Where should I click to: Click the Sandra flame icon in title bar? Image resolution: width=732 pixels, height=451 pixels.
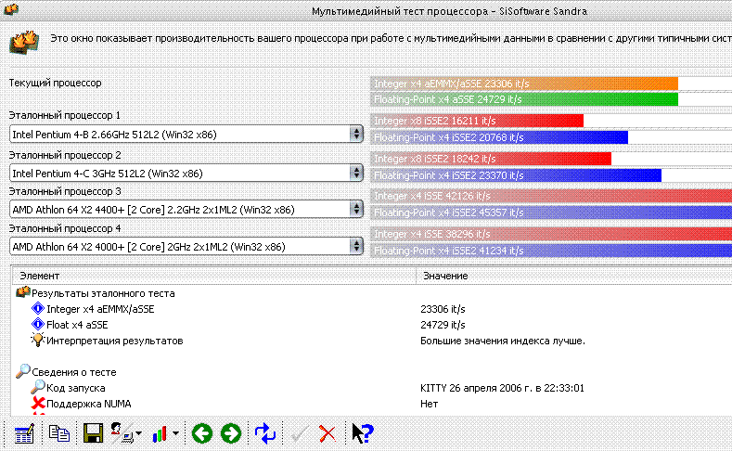coord(10,9)
